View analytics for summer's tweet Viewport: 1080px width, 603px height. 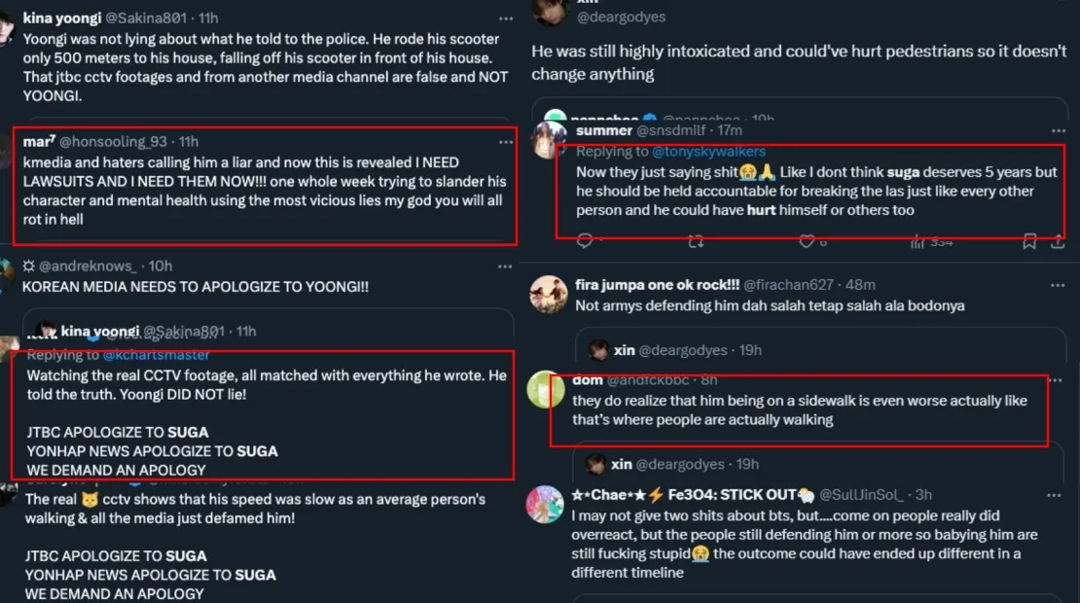pos(916,241)
